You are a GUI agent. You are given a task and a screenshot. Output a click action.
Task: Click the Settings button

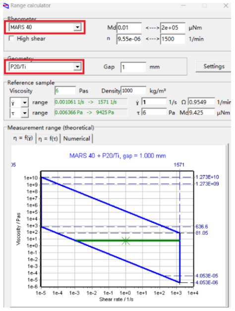214,66
